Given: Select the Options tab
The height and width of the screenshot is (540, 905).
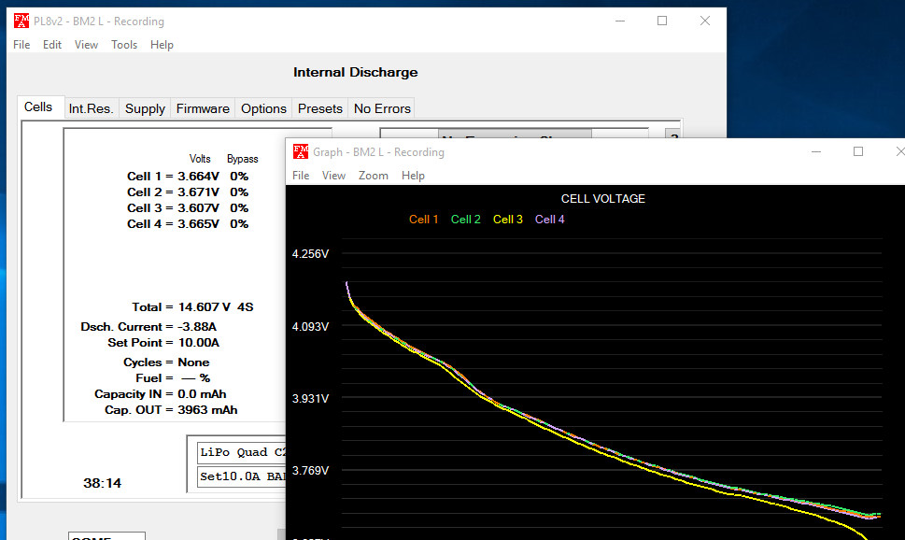Looking at the screenshot, I should (263, 108).
